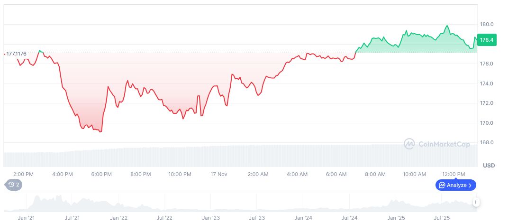The image size is (508, 223).
Task: Click the 12:00 PM time axis label
Action: [x=454, y=174]
